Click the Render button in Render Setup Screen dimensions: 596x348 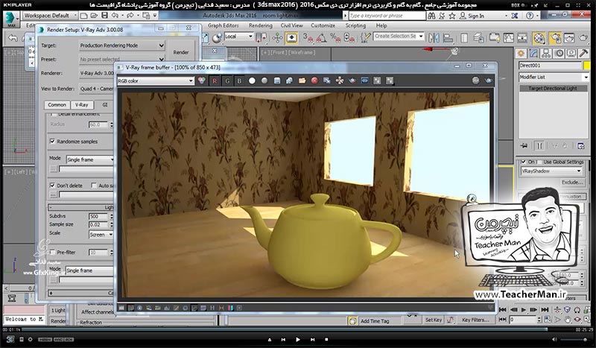pos(181,52)
